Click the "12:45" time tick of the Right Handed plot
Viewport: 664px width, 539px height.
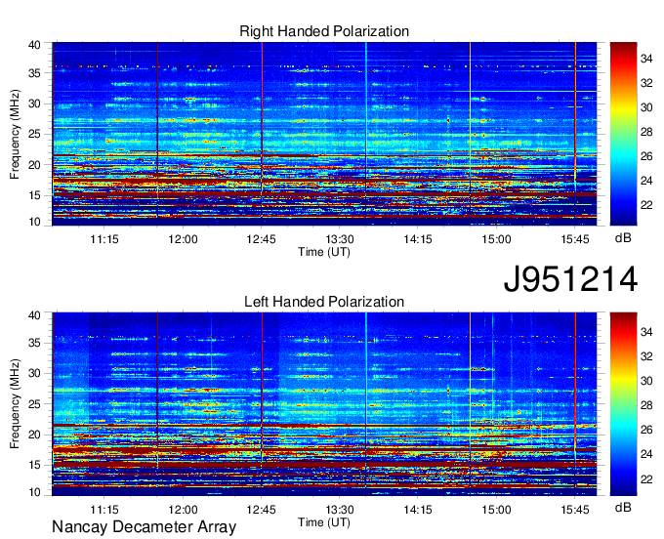(x=262, y=239)
